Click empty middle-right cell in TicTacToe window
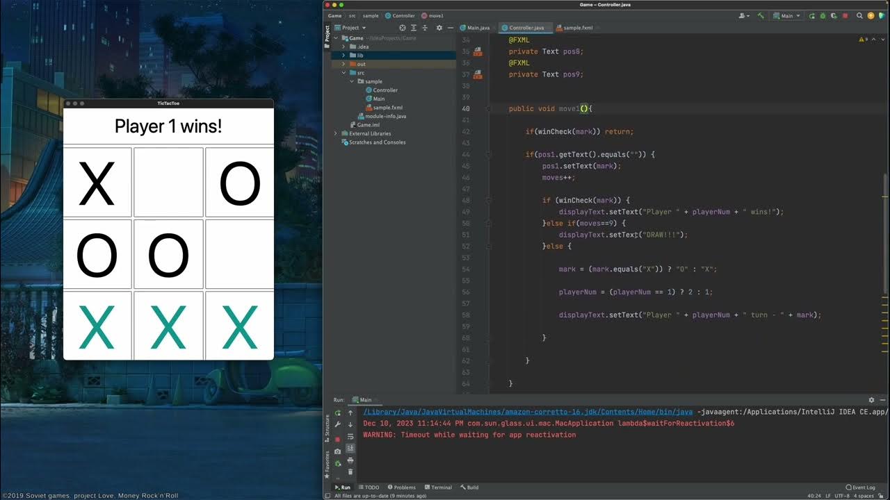The height and width of the screenshot is (500, 890). tap(239, 253)
